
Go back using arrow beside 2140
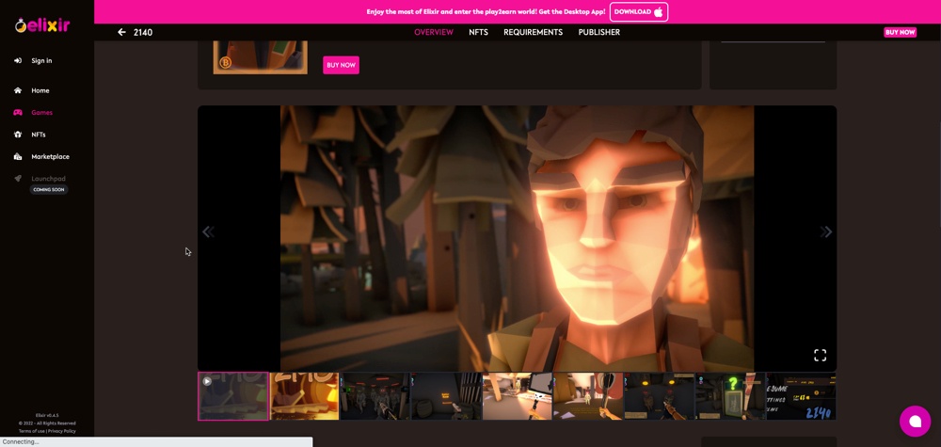pyautogui.click(x=121, y=32)
